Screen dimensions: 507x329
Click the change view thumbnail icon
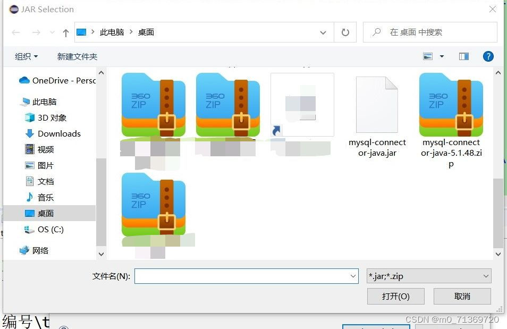point(428,56)
